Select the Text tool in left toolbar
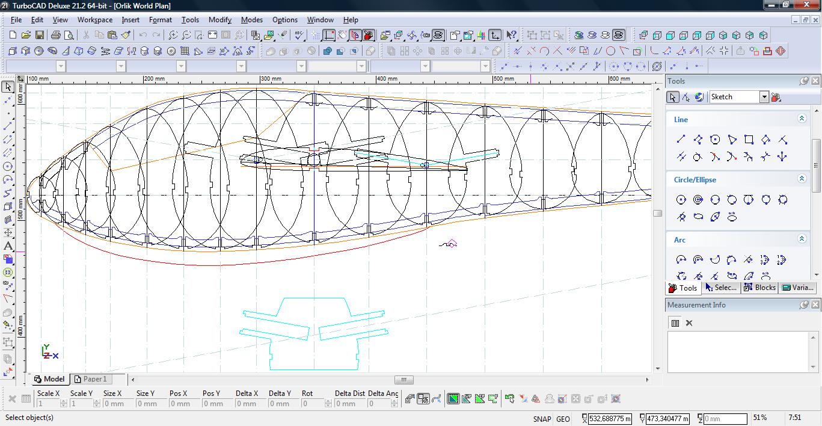Image resolution: width=822 pixels, height=426 pixels. [x=8, y=246]
